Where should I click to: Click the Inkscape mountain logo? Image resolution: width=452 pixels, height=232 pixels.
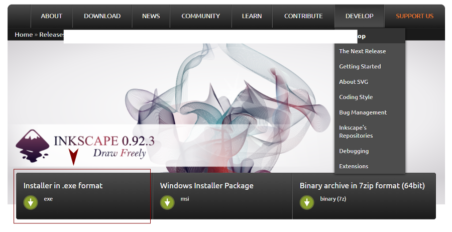point(32,146)
